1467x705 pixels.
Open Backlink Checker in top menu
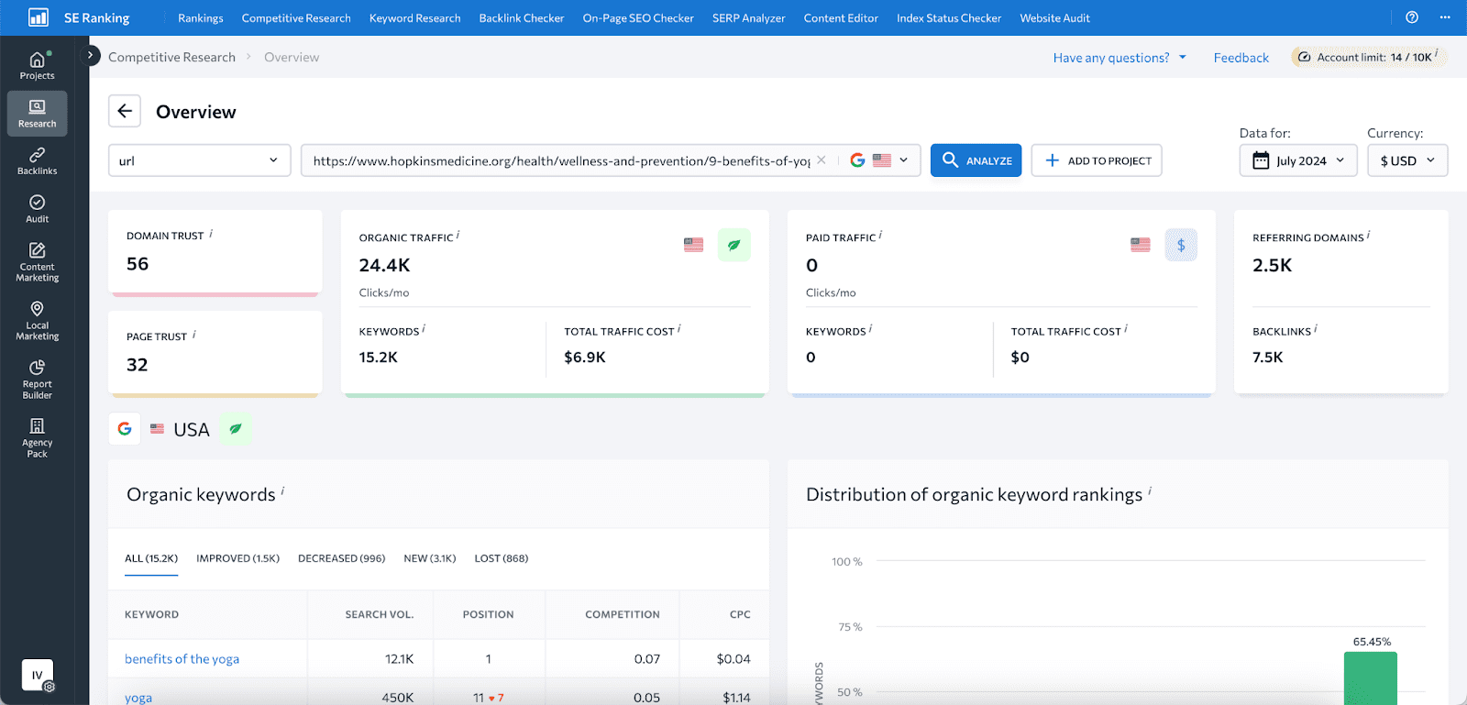522,17
